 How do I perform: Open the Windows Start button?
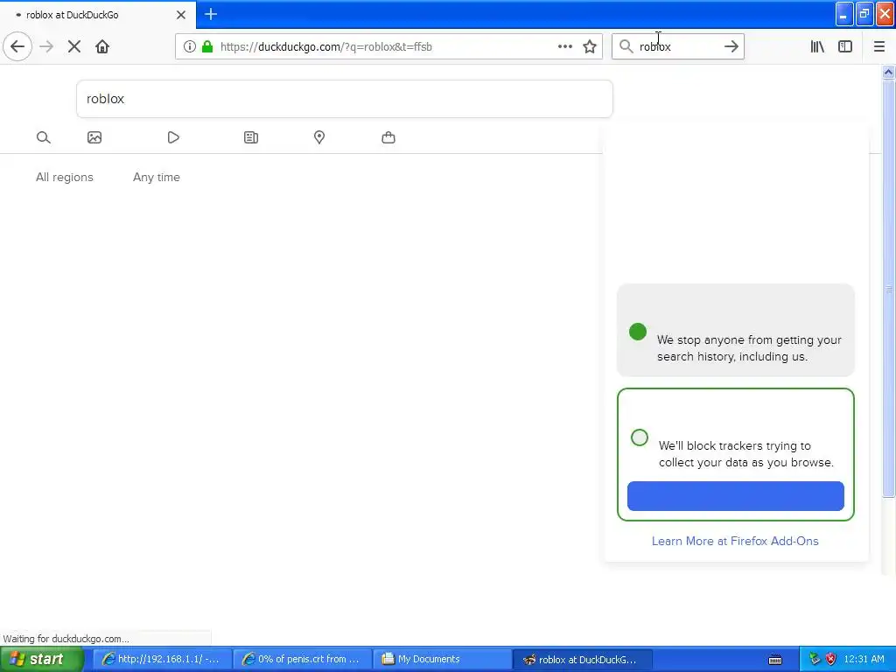(41, 659)
